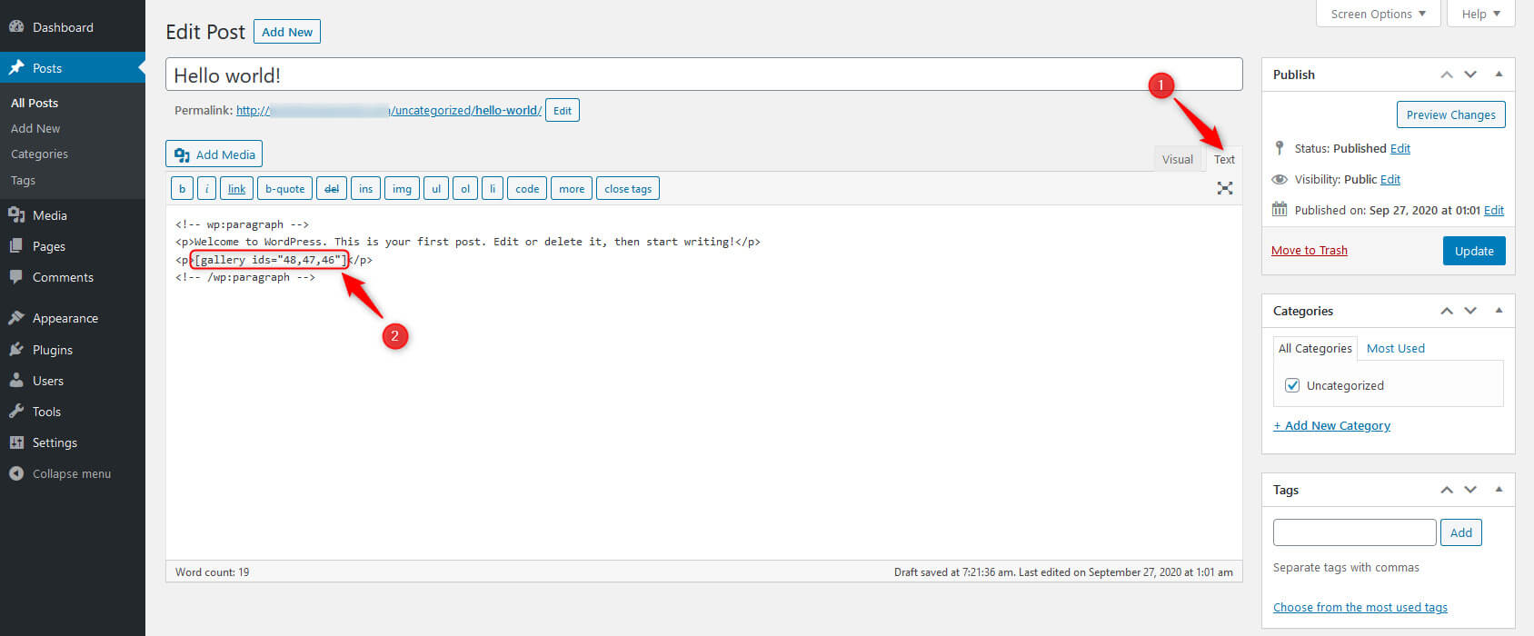The image size is (1534, 636).
Task: Select the Most Used categories tab
Action: click(1395, 348)
